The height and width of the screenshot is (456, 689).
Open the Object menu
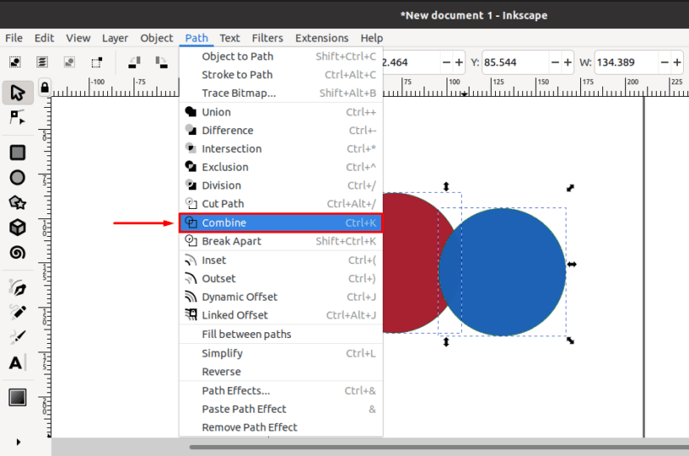coord(157,38)
